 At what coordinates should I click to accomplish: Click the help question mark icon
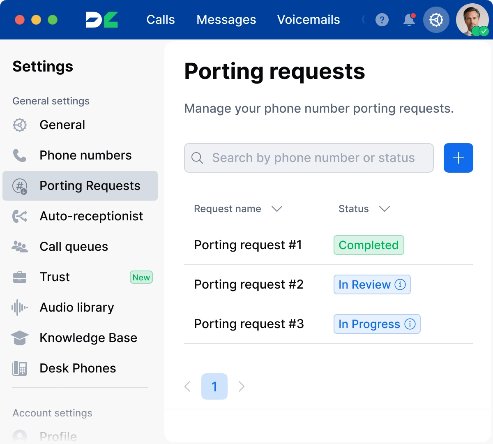pyautogui.click(x=382, y=20)
